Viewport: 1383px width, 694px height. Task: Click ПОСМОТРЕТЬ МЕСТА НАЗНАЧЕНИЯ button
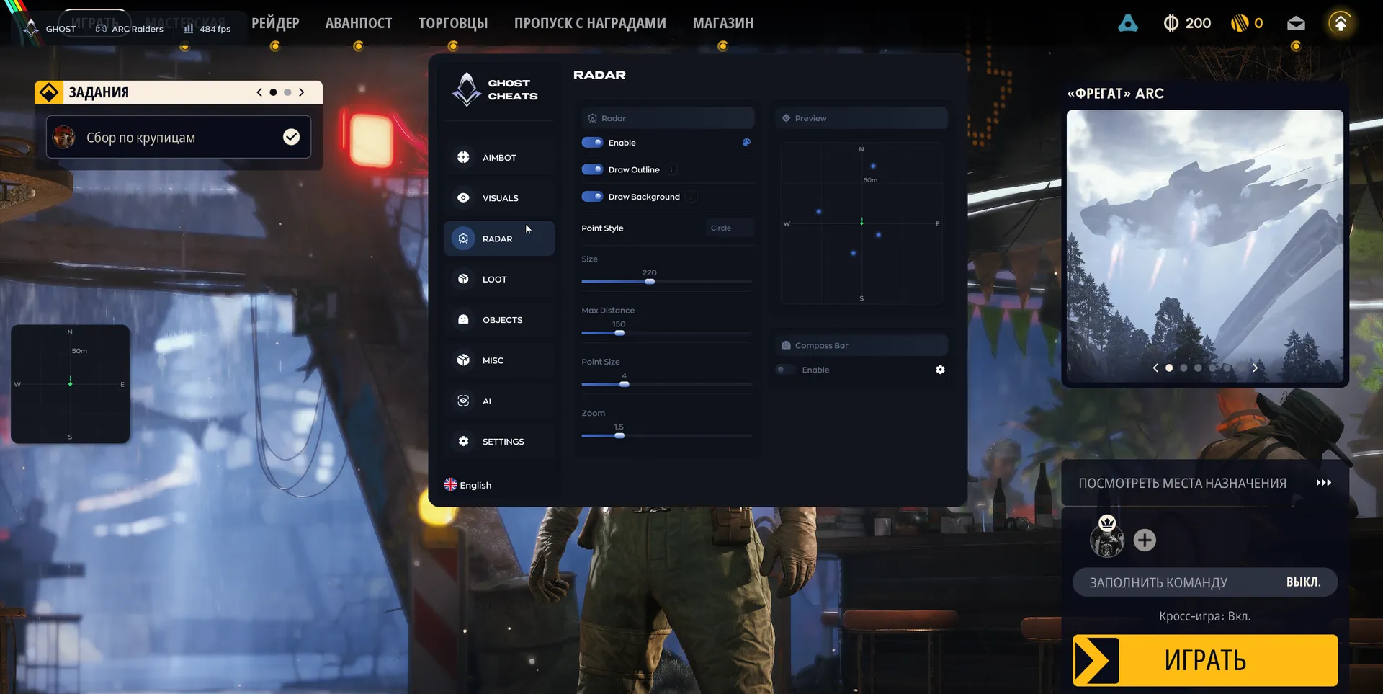click(x=1204, y=483)
